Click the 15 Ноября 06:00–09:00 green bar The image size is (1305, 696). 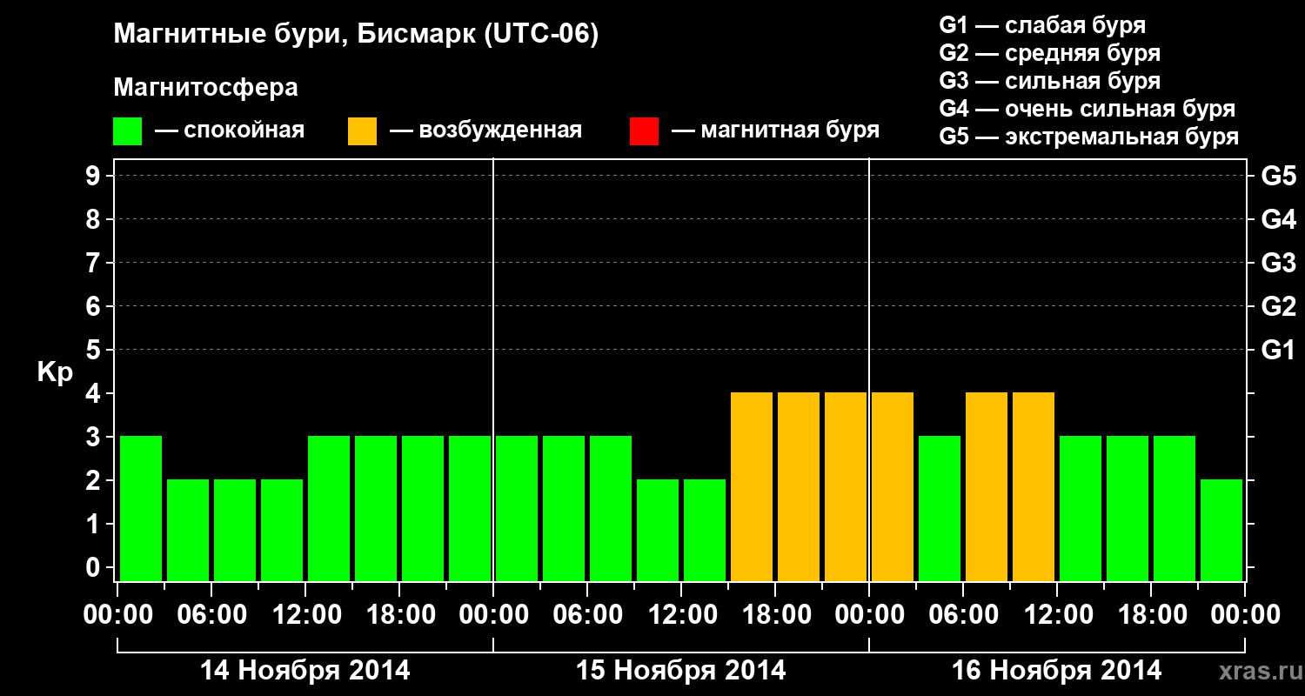(x=611, y=508)
